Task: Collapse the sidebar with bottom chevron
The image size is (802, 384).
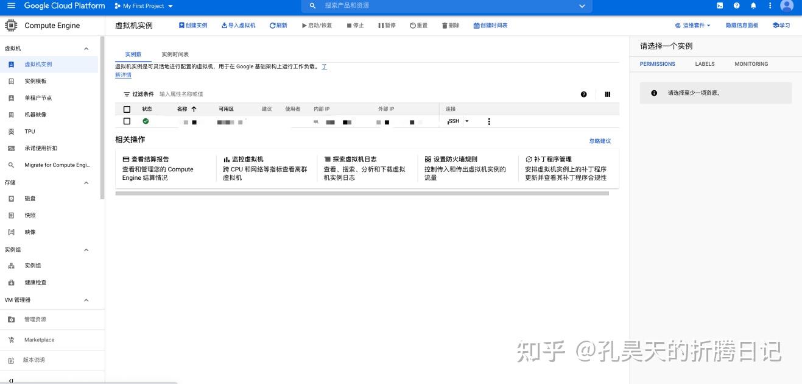Action: 11,381
